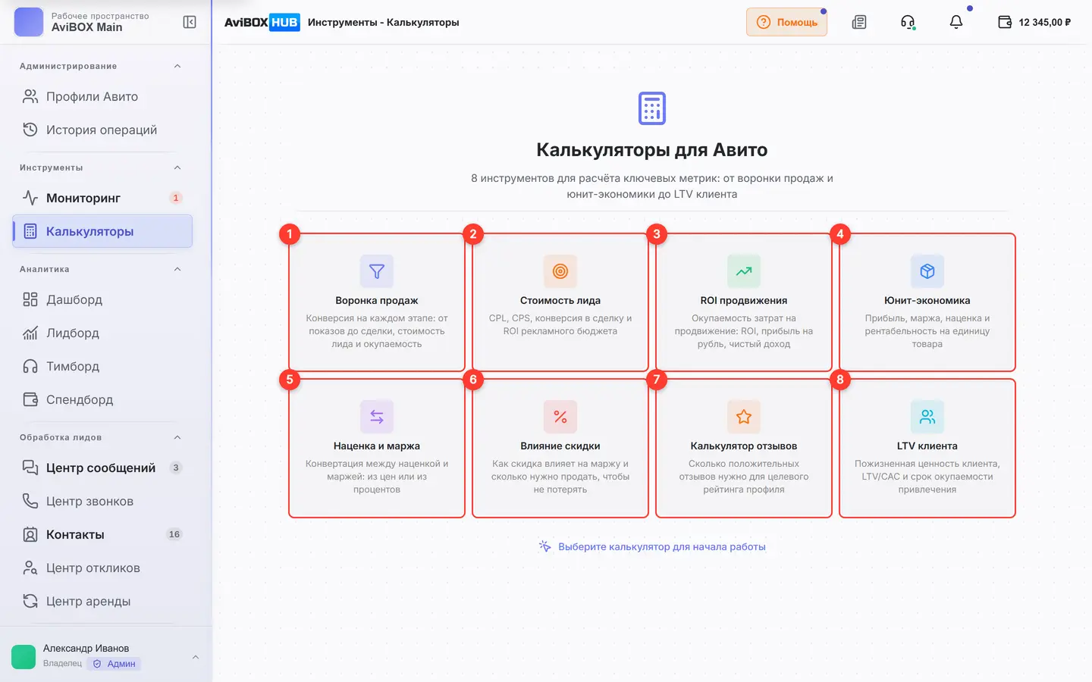Go to Центр откликов
1092x682 pixels.
102,568
